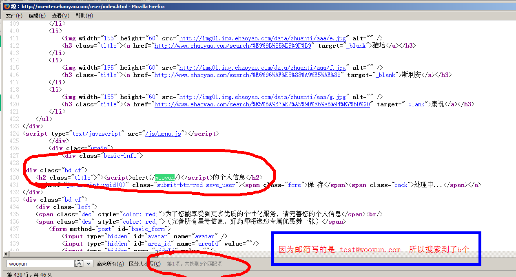This screenshot has width=516, height=277.
Task: Click the "bd cf" class value on line 433
Action: tap(73, 200)
